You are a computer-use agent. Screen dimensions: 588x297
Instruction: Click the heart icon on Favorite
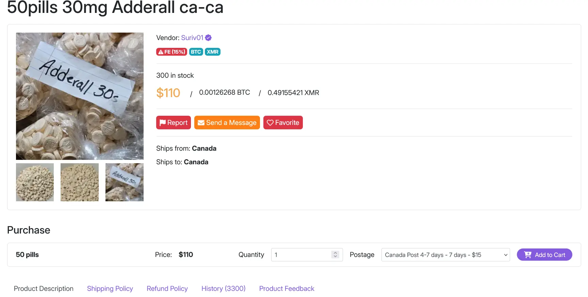tap(270, 123)
